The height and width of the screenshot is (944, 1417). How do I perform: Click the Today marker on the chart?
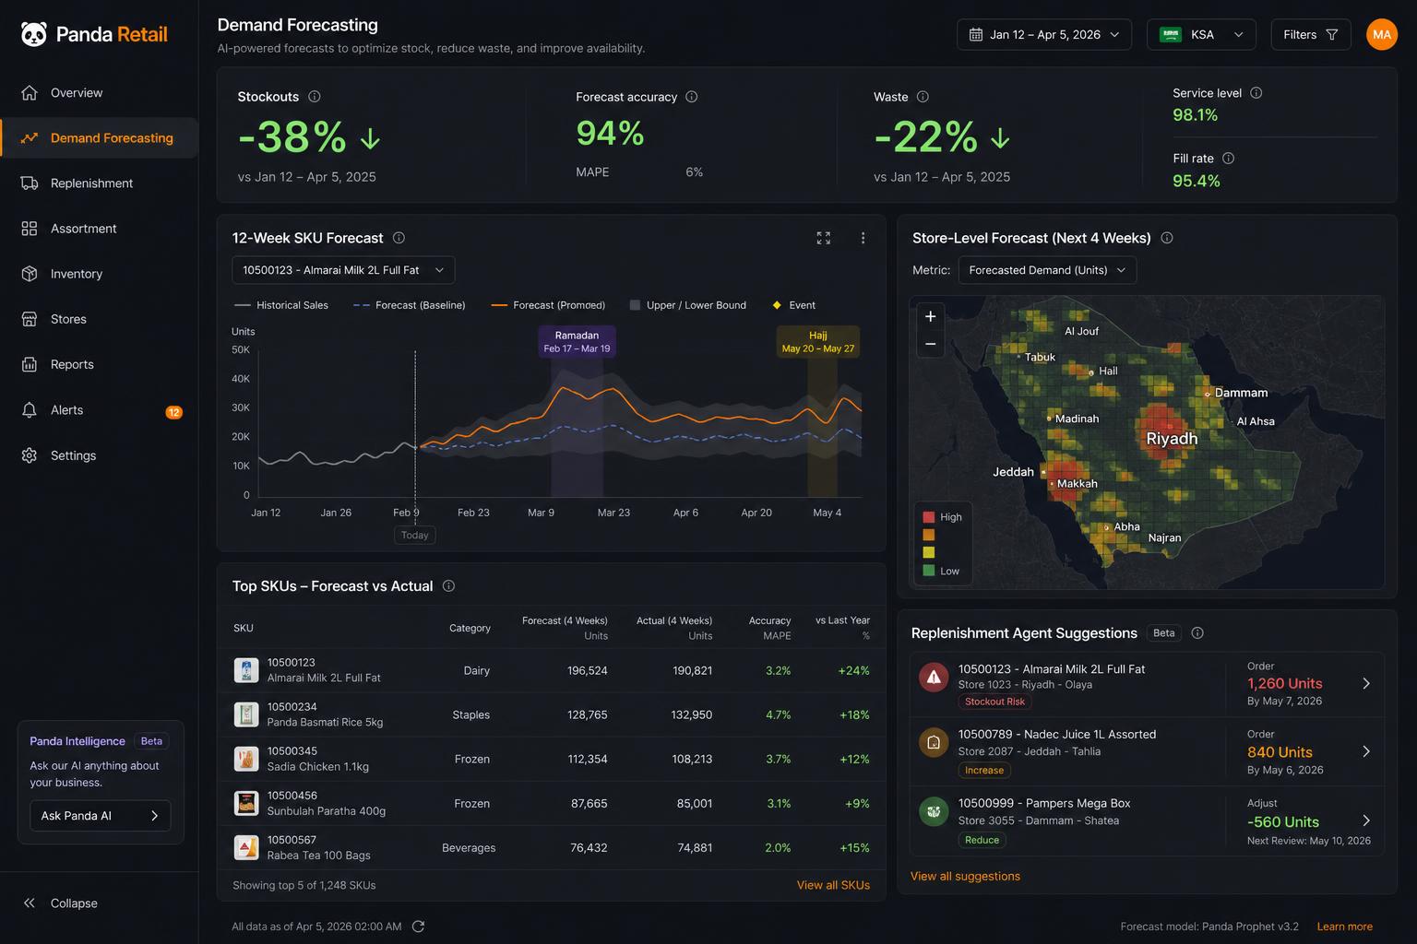click(415, 536)
